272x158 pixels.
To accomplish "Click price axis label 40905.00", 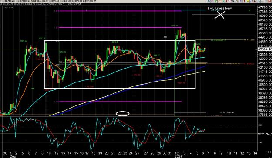I will point(265,80).
